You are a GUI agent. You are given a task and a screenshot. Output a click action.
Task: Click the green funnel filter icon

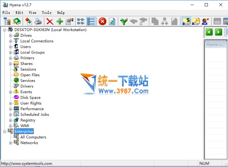[124, 22]
